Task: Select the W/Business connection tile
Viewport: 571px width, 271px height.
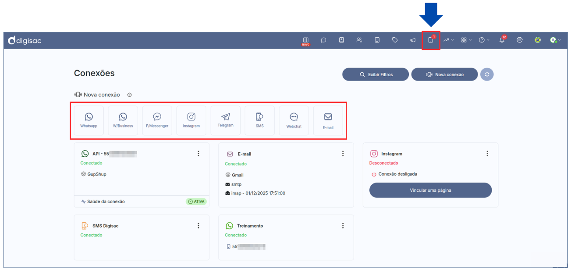Action: [x=123, y=120]
